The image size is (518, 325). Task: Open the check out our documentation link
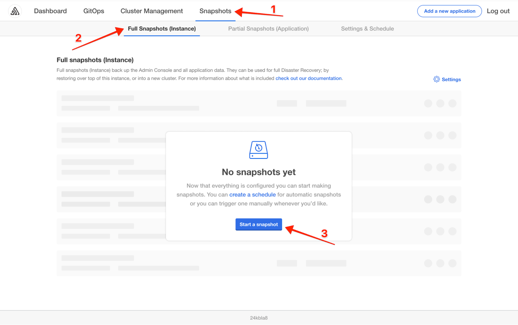[x=308, y=78]
